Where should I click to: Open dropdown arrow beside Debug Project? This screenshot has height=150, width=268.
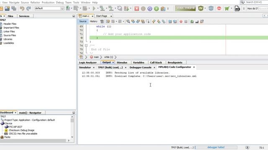coord(131,8)
